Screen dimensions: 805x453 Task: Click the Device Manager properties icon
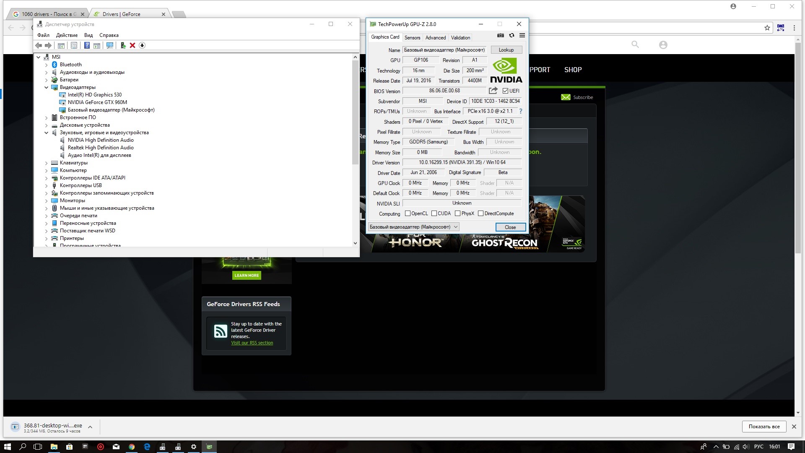72,45
